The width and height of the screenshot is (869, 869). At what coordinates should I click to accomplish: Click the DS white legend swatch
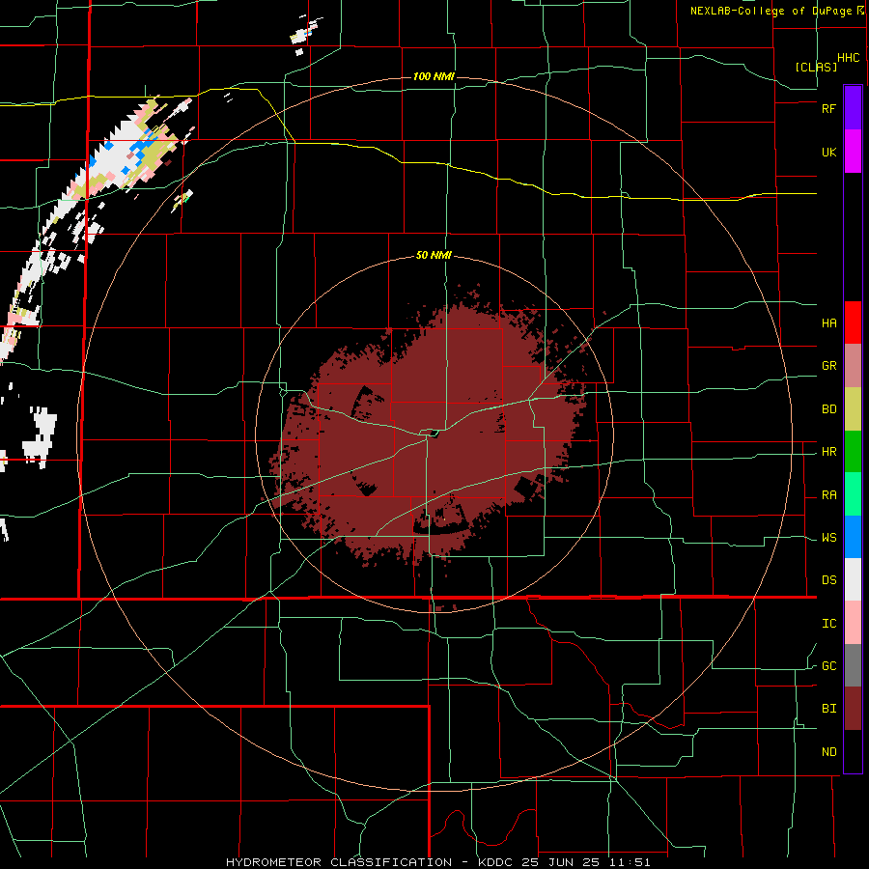[853, 579]
